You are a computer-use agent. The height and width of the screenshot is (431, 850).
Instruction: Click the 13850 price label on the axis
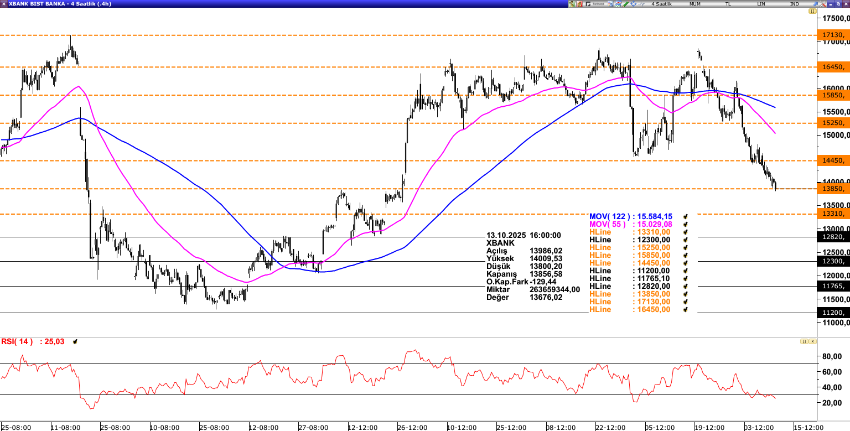(x=833, y=189)
